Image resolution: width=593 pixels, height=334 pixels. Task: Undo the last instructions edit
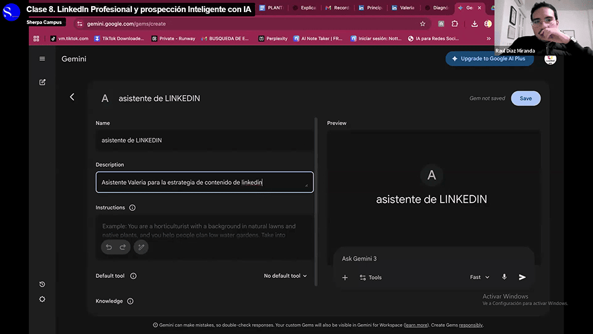click(x=109, y=247)
